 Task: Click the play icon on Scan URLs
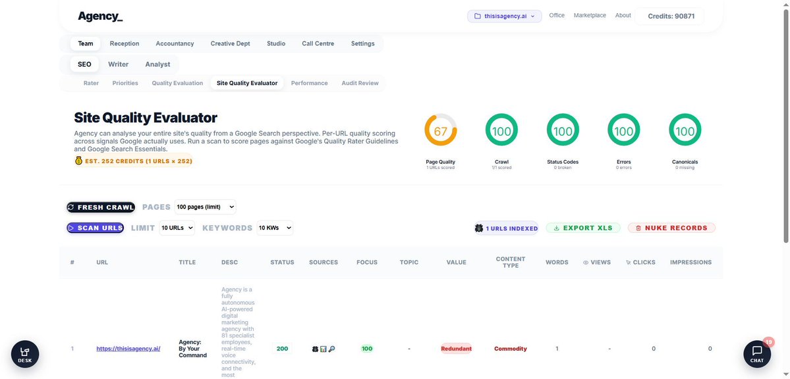(x=71, y=228)
